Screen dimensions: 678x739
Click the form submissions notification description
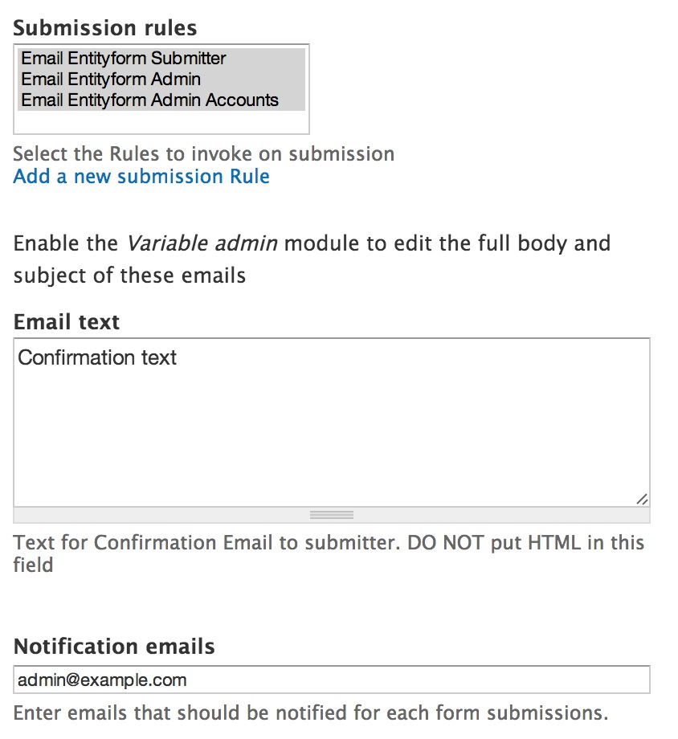309,712
